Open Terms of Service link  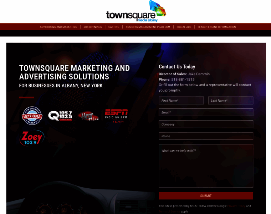[169, 212]
